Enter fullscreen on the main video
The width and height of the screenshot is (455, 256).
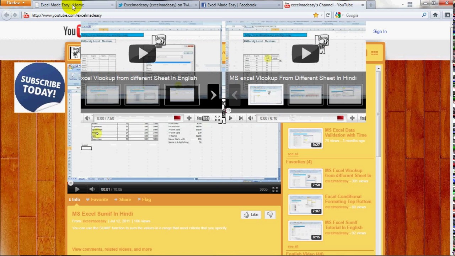coord(275,190)
